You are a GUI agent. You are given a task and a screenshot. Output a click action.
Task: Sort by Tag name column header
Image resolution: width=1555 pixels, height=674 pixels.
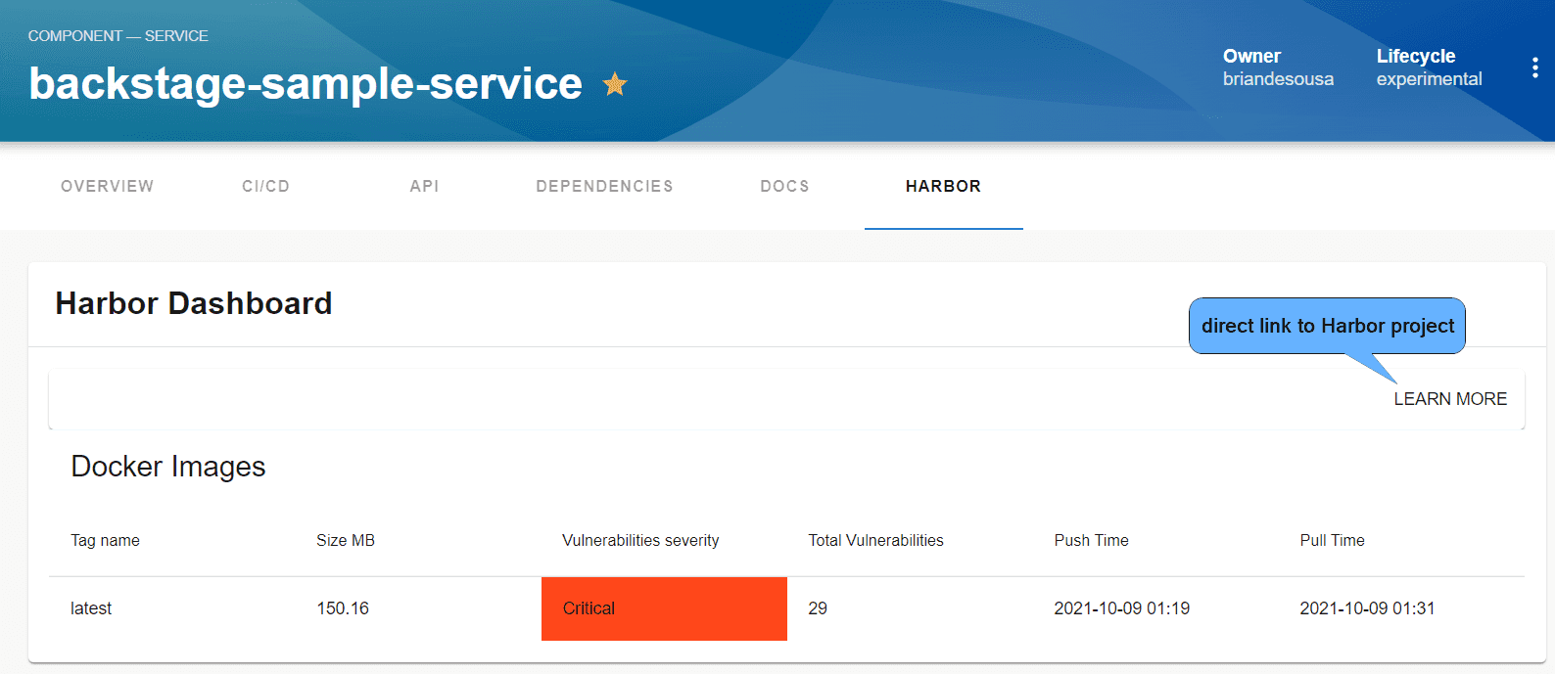(x=105, y=540)
